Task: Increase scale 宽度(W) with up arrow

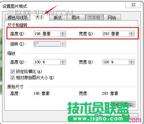Action: coord(132,61)
